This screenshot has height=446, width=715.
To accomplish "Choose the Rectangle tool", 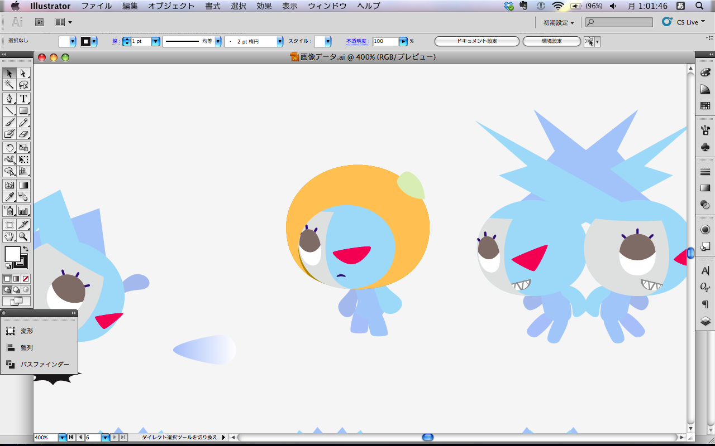I will coord(23,110).
